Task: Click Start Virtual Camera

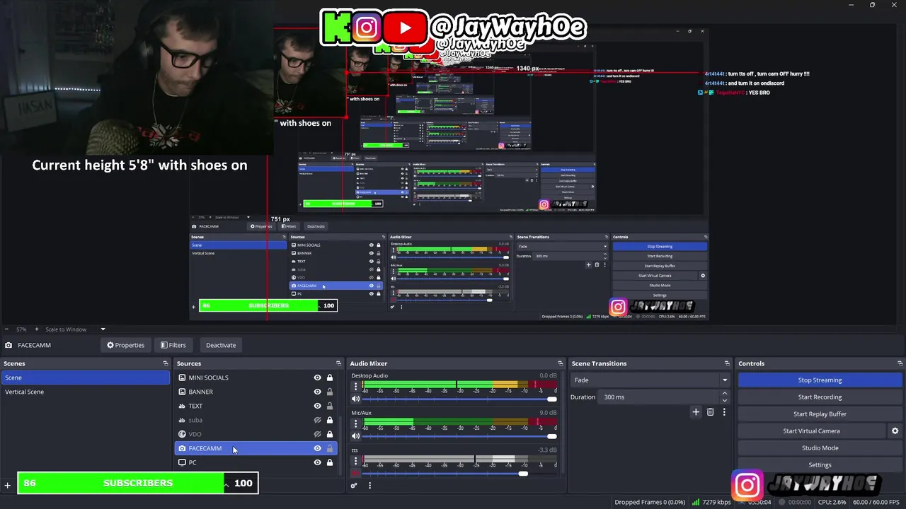Action: coord(811,431)
